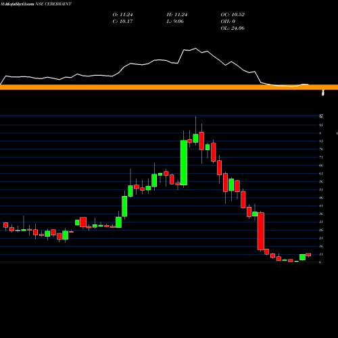Screen dimensions: 338x338
Task: Select the close value C: 10.17
Action: [x=122, y=22]
